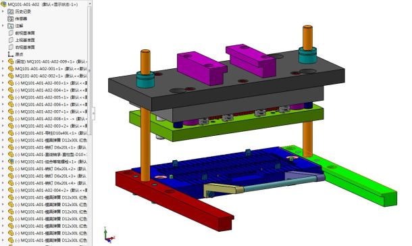Click part icon of 导柱D10x40L<1>

[11, 133]
